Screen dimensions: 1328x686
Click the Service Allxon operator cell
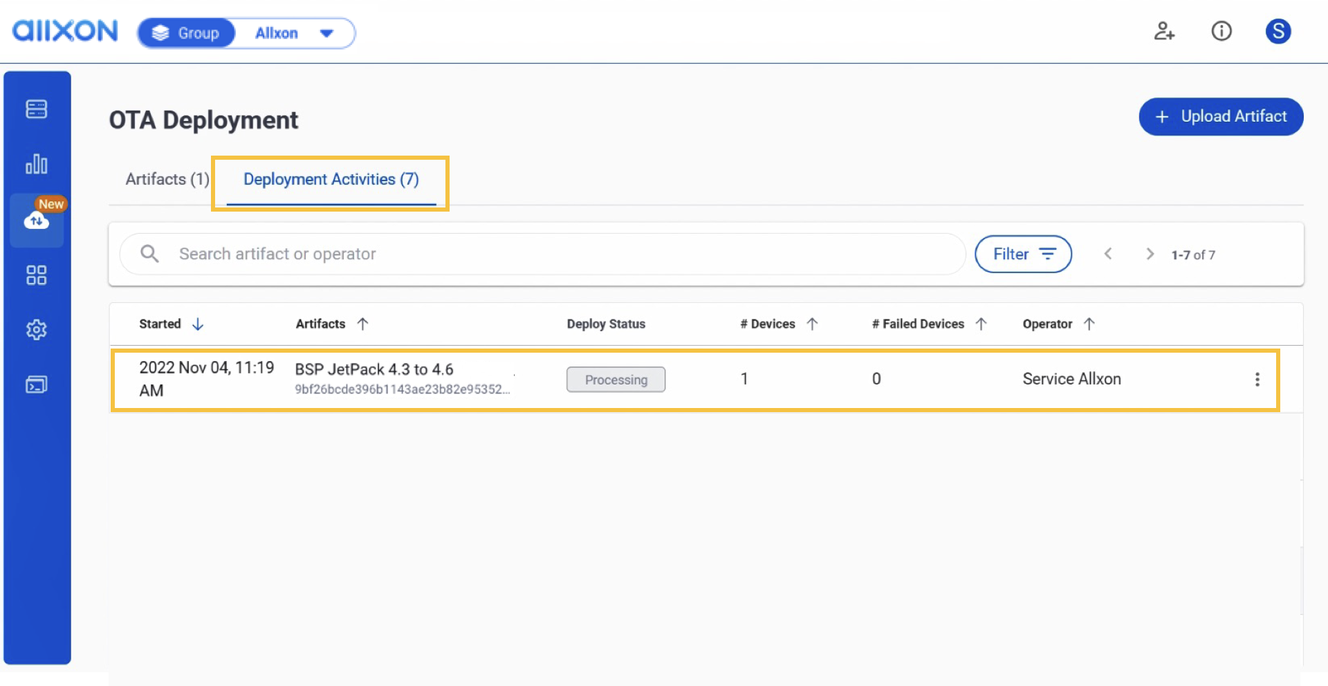1071,379
